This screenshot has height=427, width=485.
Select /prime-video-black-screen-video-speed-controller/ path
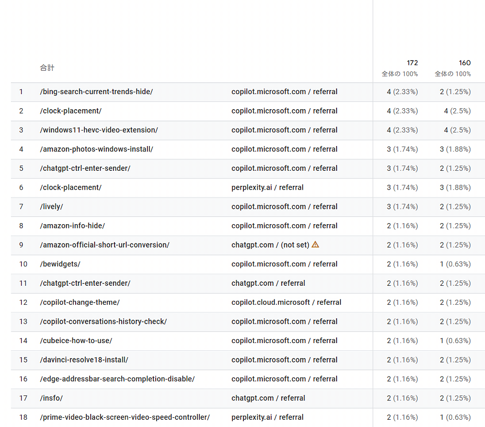[x=125, y=417]
